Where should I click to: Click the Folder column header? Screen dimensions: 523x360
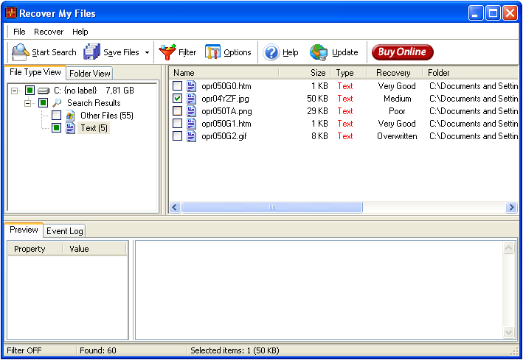471,73
